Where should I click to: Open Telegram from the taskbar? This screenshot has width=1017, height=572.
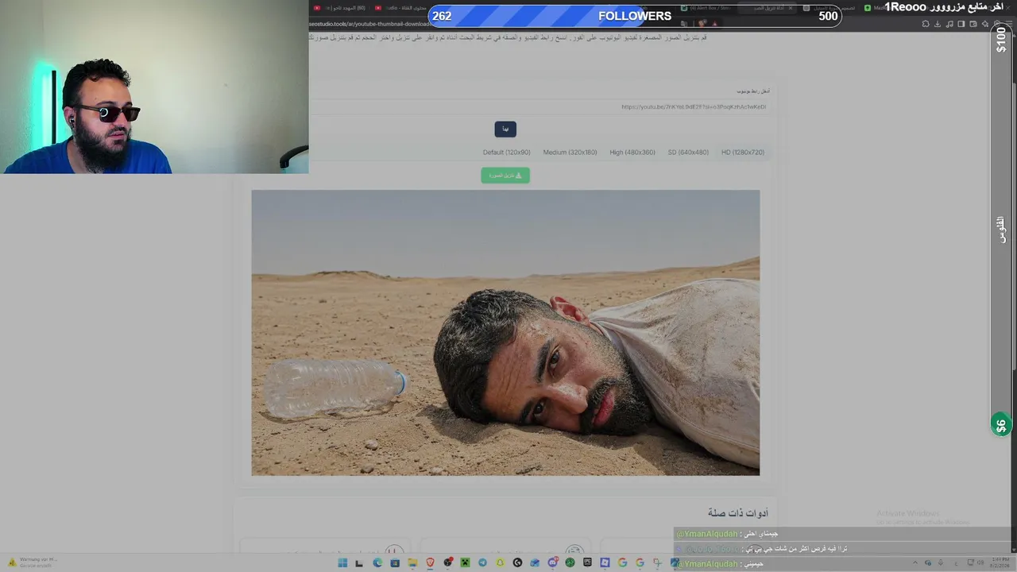point(482,563)
